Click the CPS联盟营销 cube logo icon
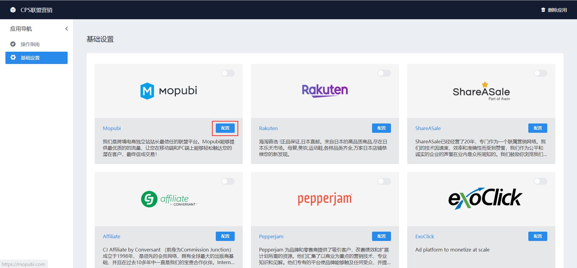 click(x=13, y=10)
